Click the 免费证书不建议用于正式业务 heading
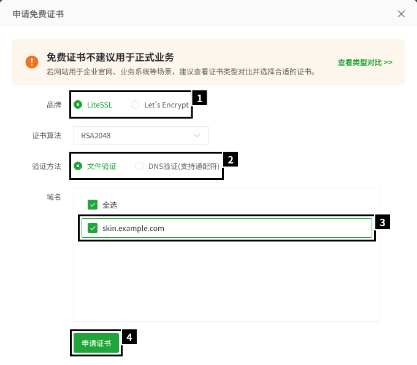 (110, 57)
